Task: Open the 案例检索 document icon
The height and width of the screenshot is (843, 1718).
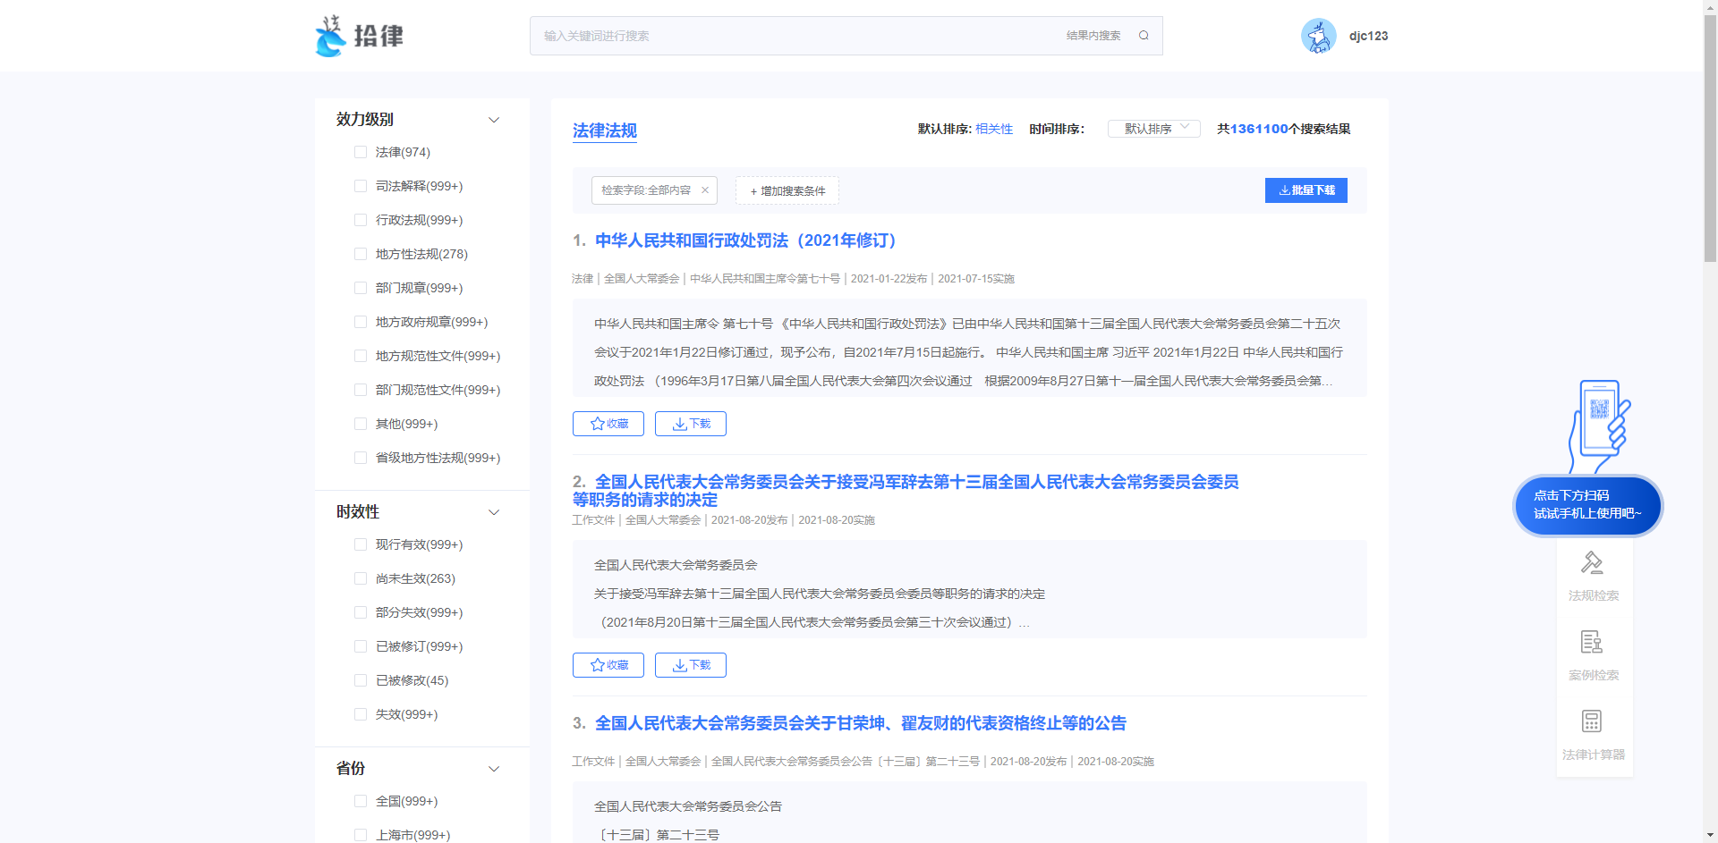Action: click(x=1592, y=643)
